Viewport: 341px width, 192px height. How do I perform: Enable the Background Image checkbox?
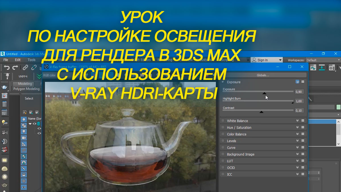tap(223, 154)
